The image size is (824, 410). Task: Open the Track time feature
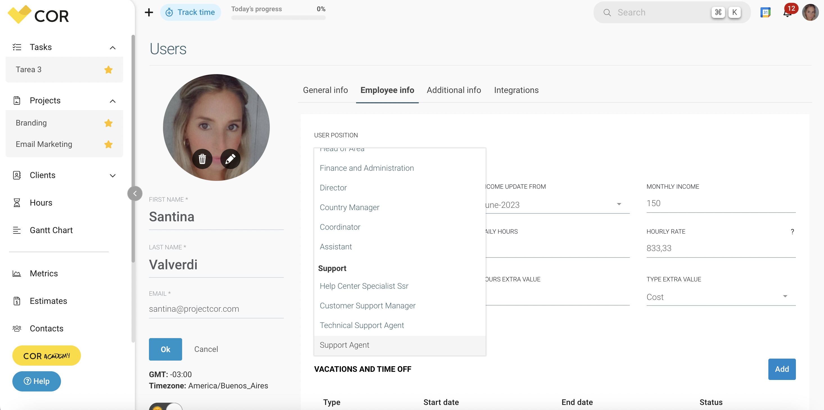(191, 12)
